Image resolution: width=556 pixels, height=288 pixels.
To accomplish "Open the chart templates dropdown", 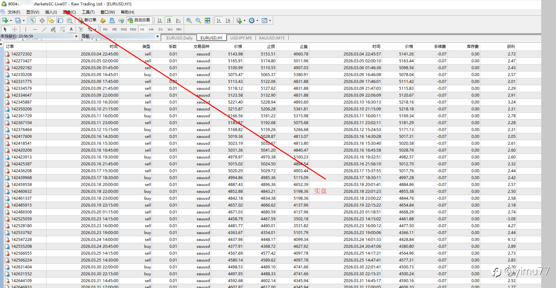I will [x=270, y=21].
